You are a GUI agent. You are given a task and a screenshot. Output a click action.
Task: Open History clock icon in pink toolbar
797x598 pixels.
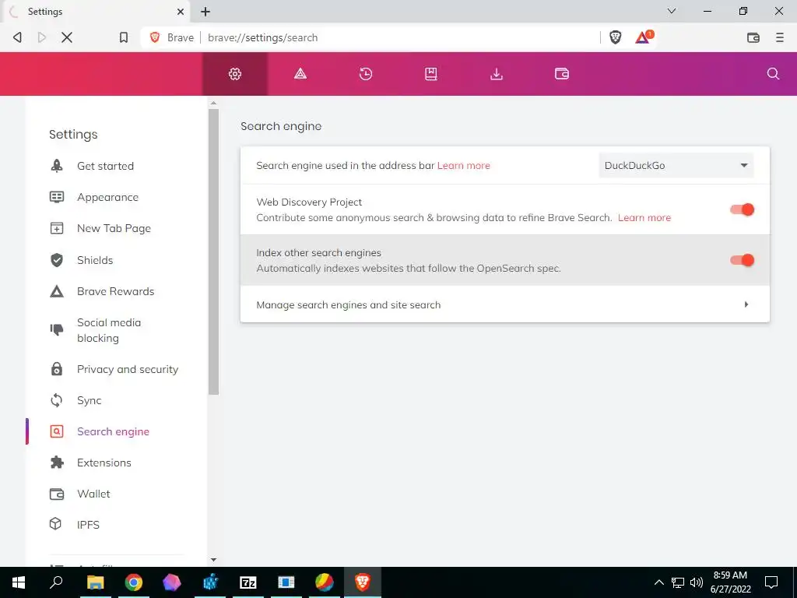[x=366, y=74]
